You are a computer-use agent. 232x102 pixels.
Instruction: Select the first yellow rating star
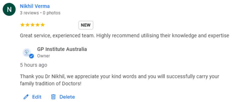(23, 25)
